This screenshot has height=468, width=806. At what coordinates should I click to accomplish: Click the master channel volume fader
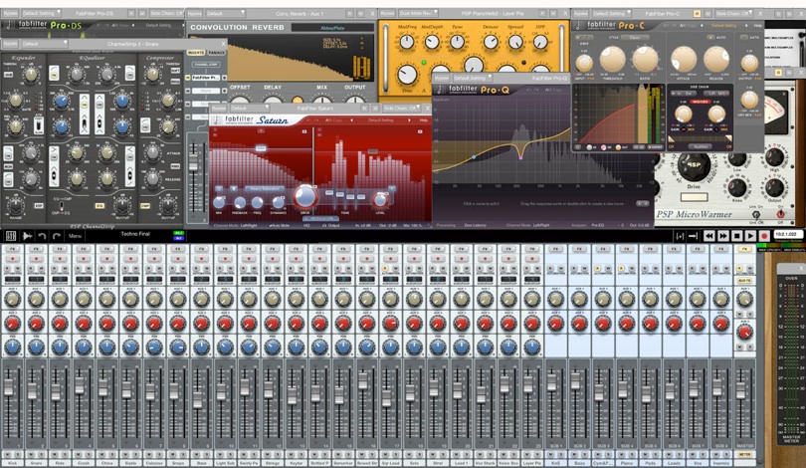coord(741,390)
